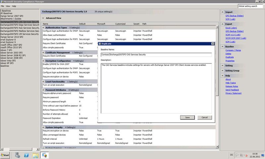The width and height of the screenshot is (265, 159).
Task: Collapse the Advanced View expander
Action: (x=43, y=18)
